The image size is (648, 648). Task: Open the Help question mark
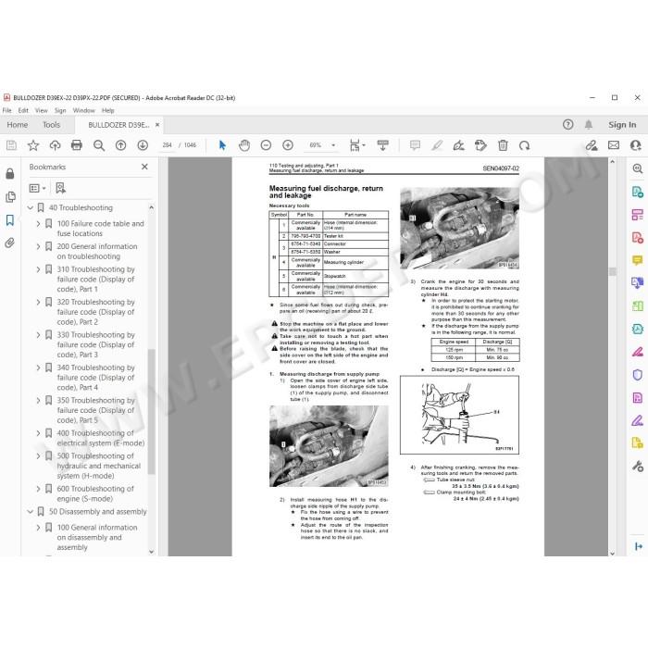567,124
